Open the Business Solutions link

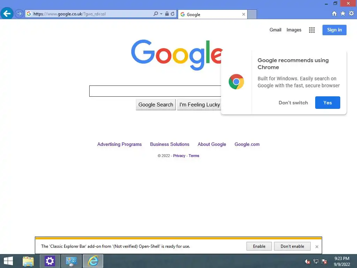[170, 144]
